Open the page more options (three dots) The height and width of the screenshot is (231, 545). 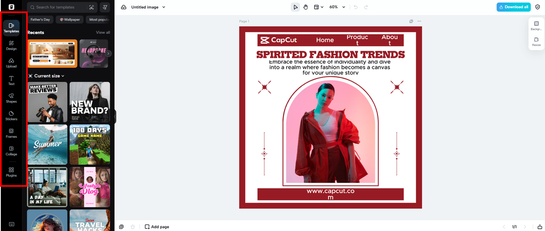point(419,21)
